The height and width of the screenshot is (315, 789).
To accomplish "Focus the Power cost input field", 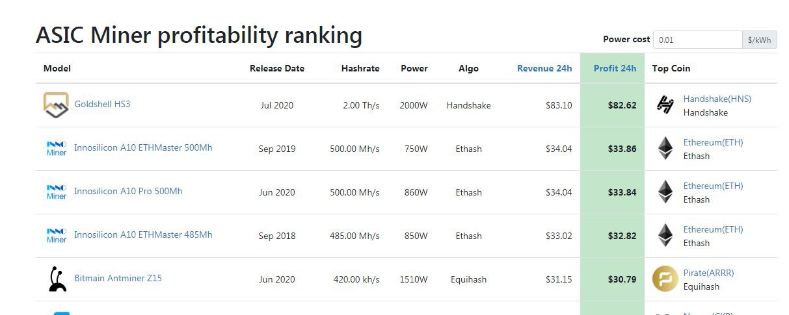I will tap(697, 40).
